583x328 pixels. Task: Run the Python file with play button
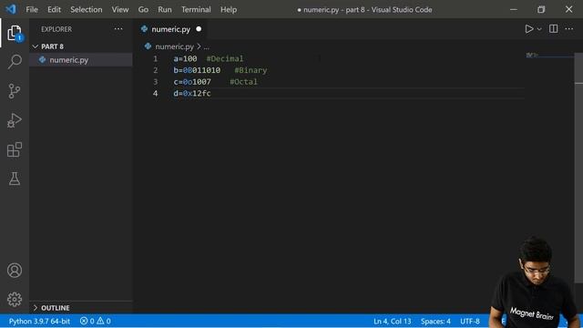[528, 29]
